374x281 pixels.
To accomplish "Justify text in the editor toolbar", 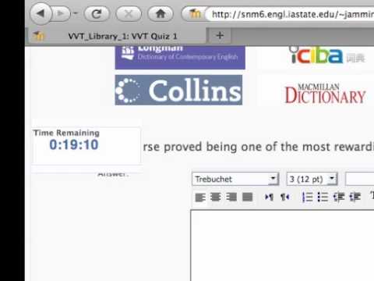I will tap(247, 197).
